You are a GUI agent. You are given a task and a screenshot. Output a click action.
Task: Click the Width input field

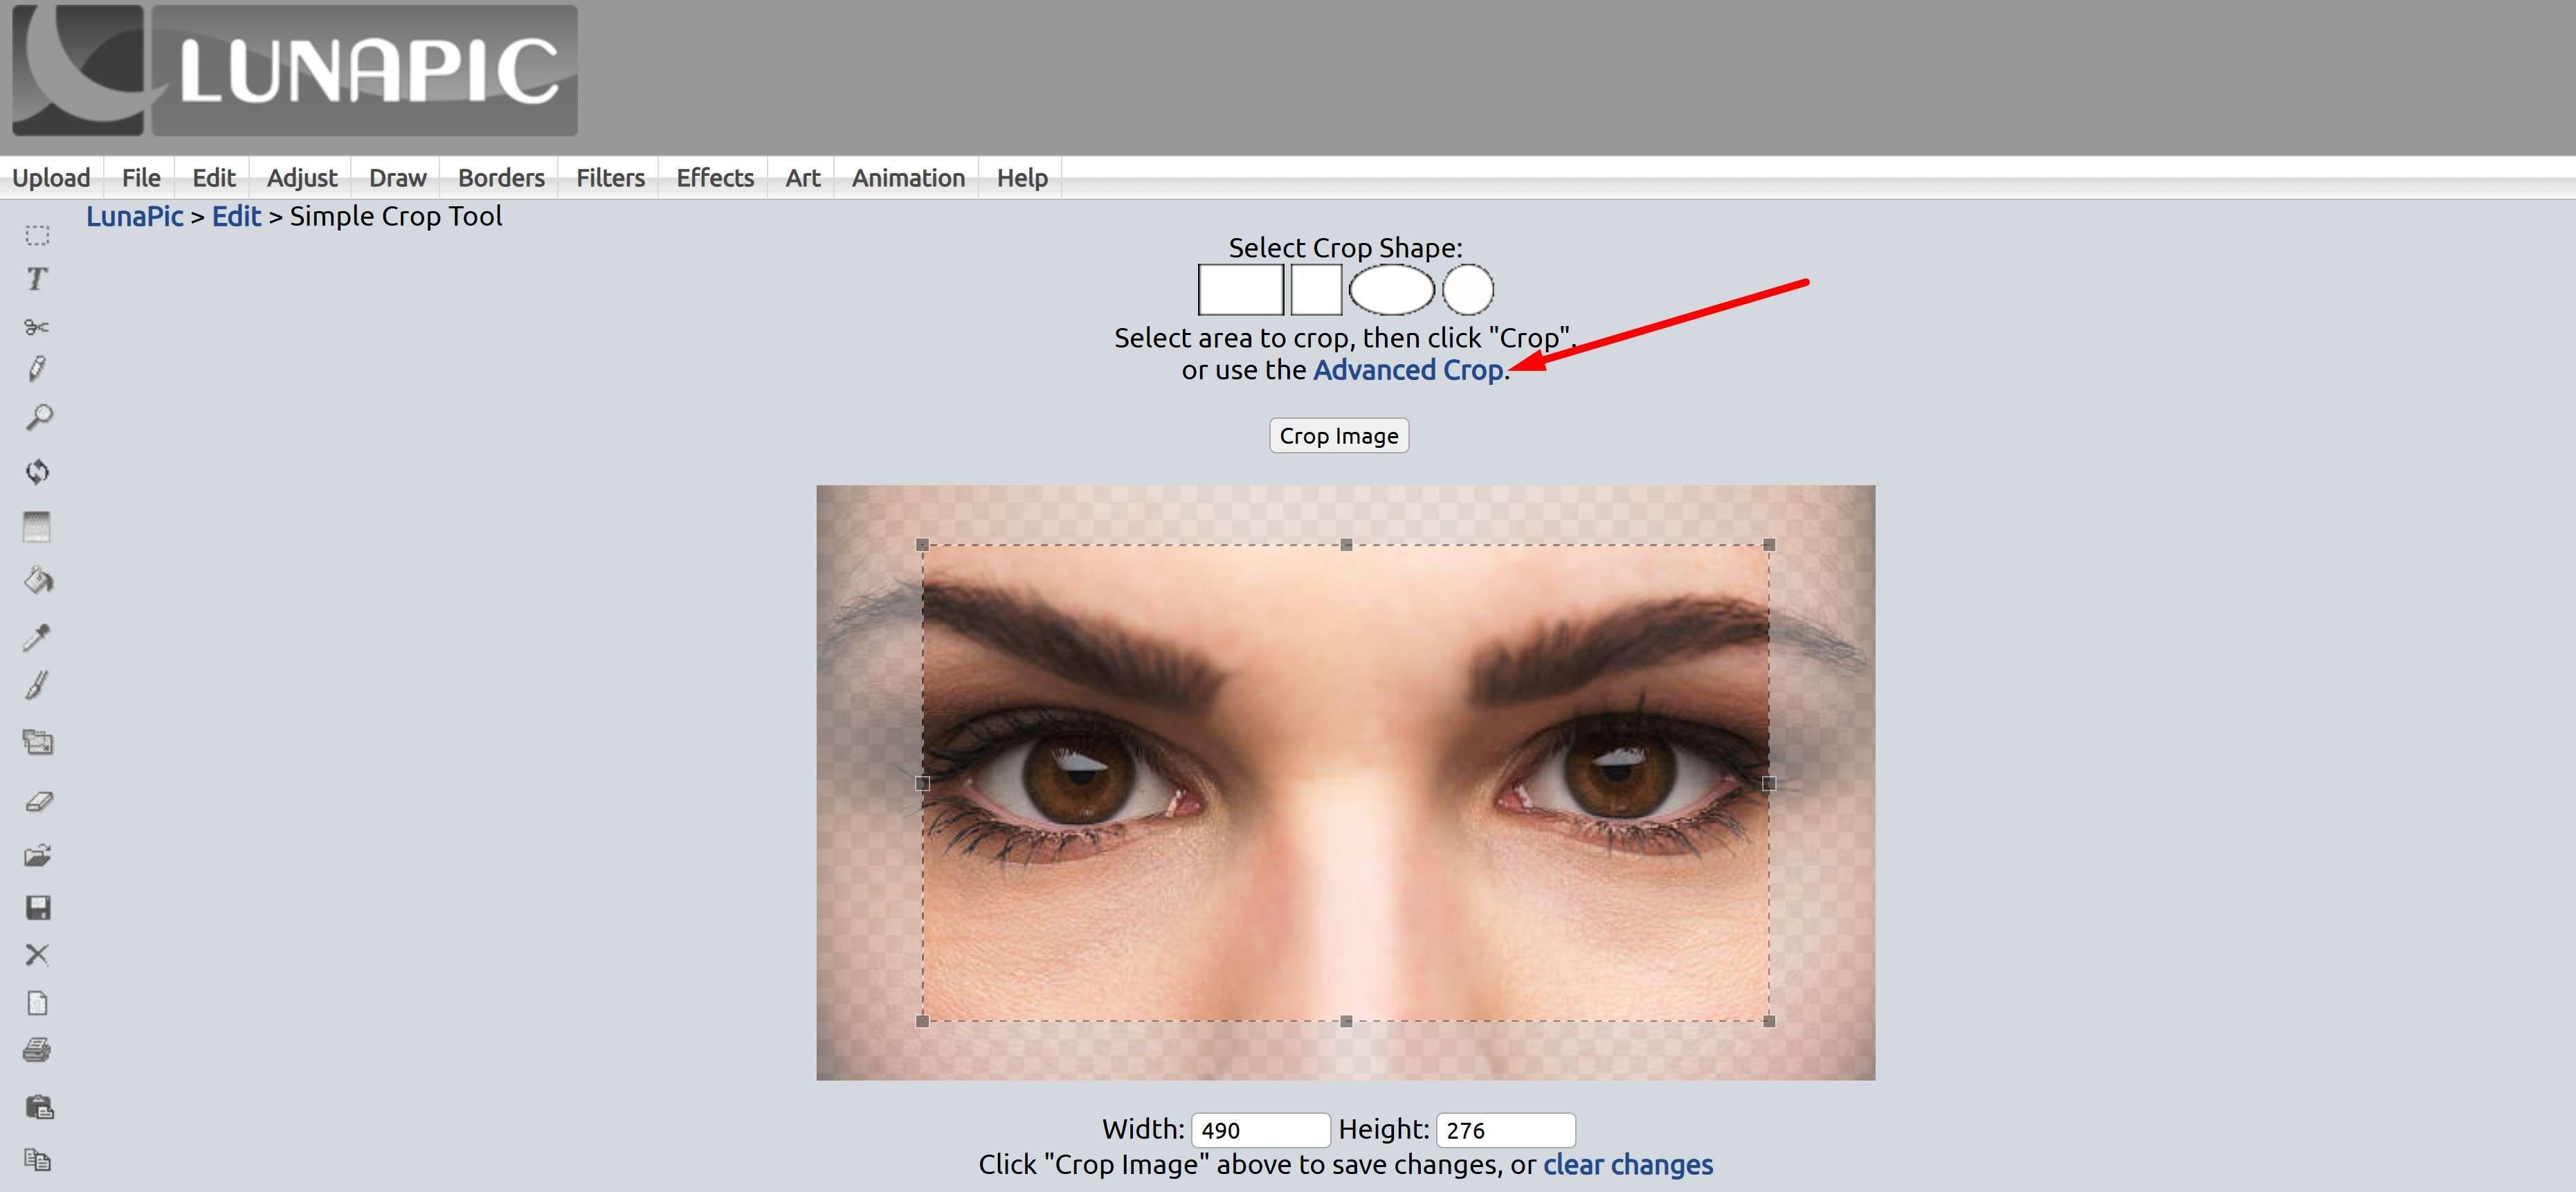pyautogui.click(x=1260, y=1130)
